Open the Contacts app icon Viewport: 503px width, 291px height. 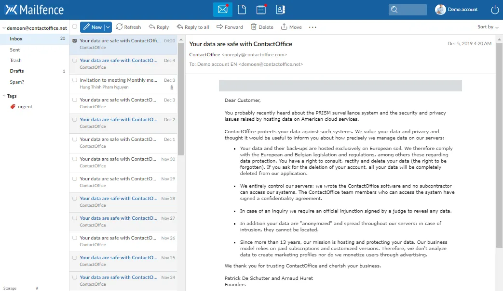[x=280, y=10]
